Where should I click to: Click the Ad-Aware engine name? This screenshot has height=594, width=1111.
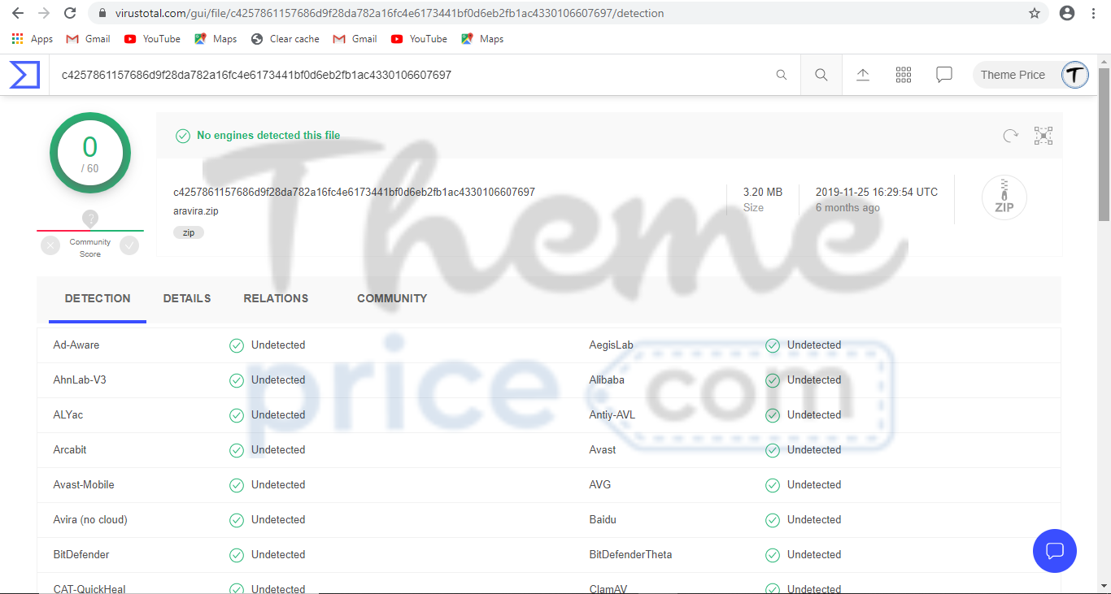tap(76, 345)
